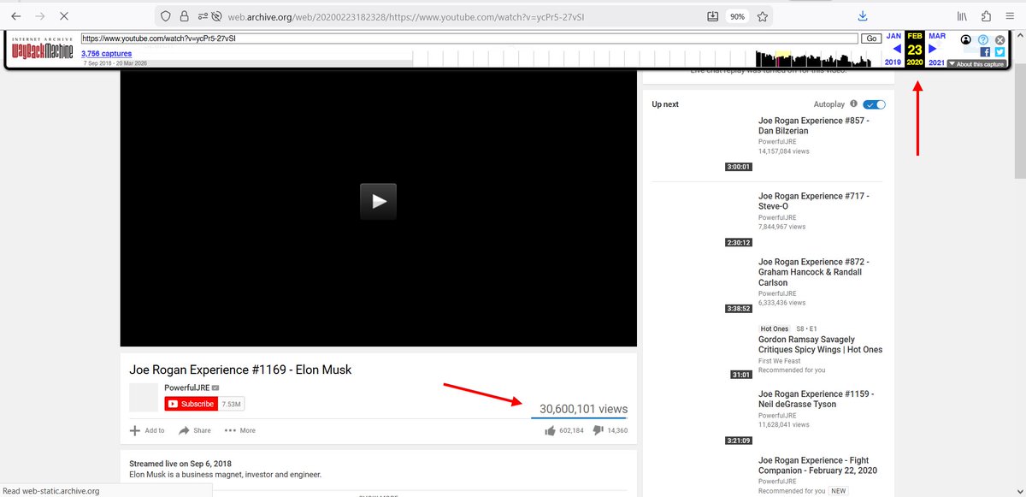Viewport: 1026px width, 497px height.
Task: Open the Wayback help question mark icon
Action: pyautogui.click(x=983, y=39)
